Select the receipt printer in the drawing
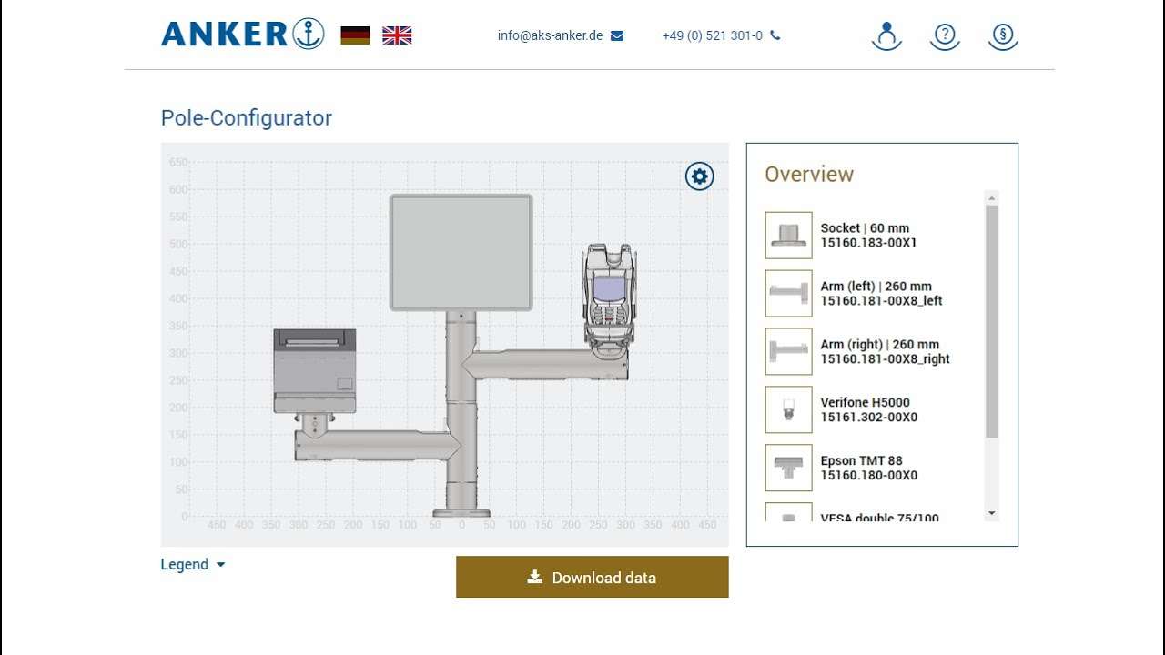Image resolution: width=1165 pixels, height=655 pixels. pyautogui.click(x=315, y=370)
